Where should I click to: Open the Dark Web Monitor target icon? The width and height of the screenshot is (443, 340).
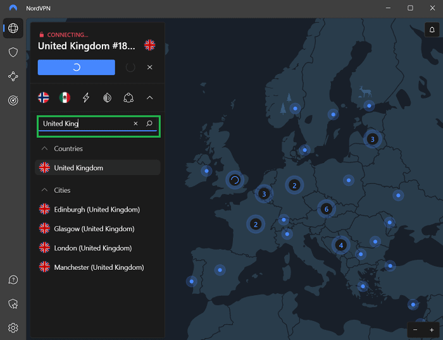[13, 100]
